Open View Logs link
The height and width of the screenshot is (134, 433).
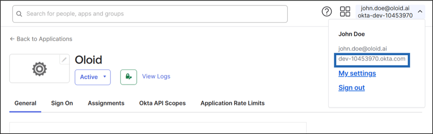(156, 77)
